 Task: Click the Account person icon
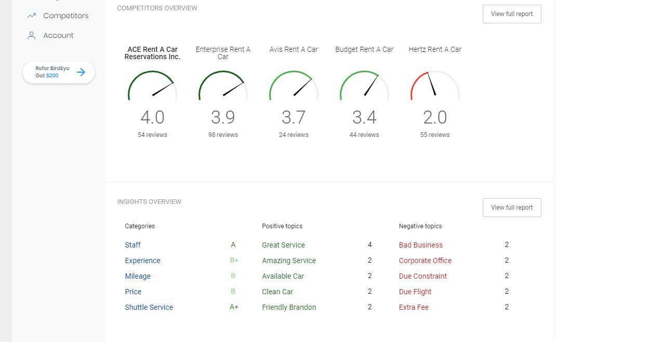point(32,35)
